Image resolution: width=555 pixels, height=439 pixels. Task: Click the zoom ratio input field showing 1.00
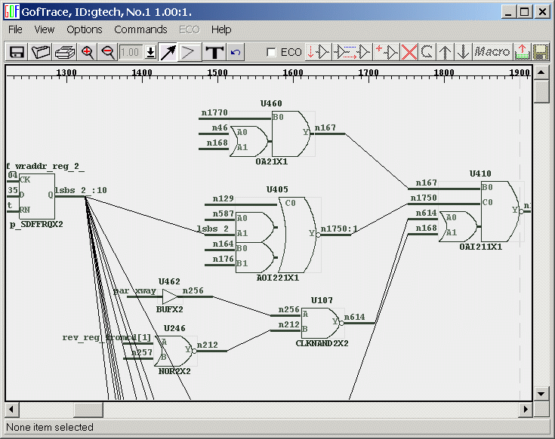point(131,52)
